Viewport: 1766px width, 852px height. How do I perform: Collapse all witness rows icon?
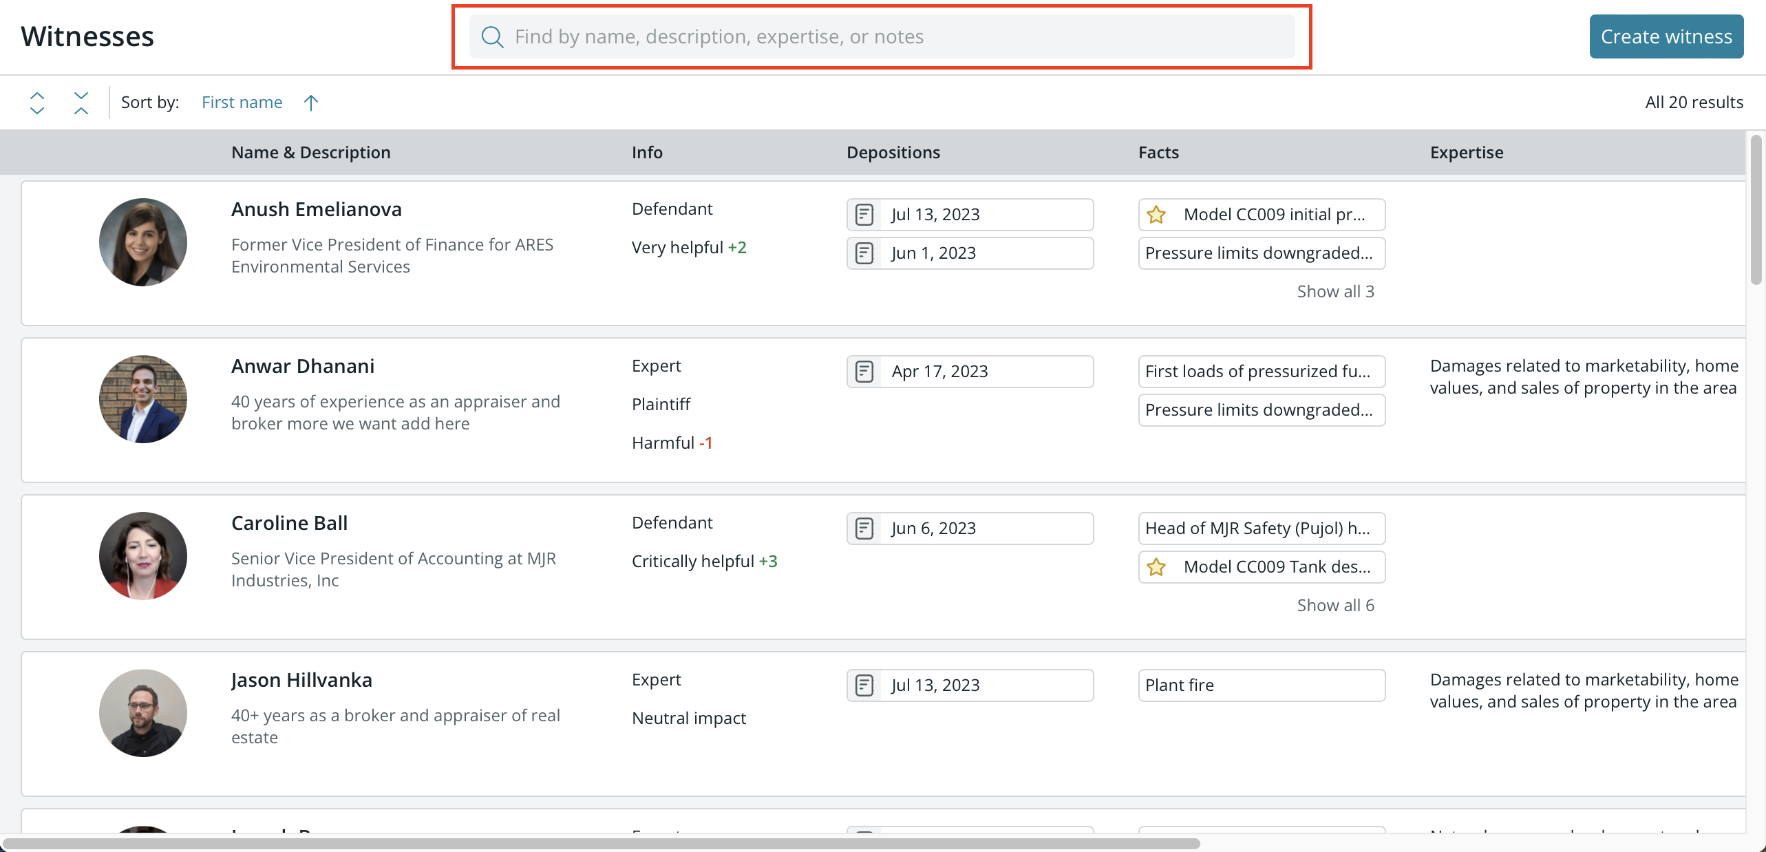pos(81,103)
